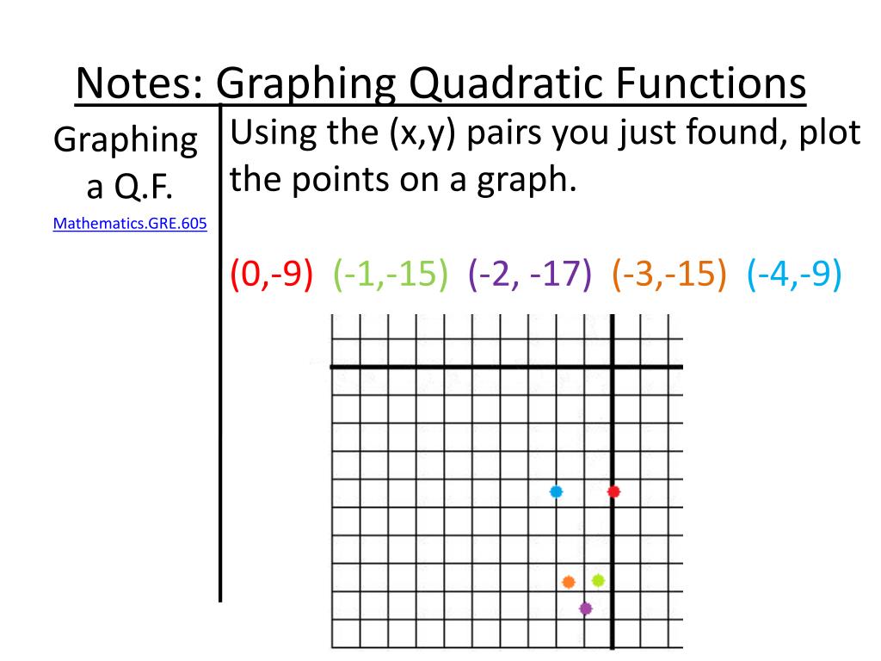
Task: Click the bold vertical y-axis on the graph
Action: click(613, 430)
